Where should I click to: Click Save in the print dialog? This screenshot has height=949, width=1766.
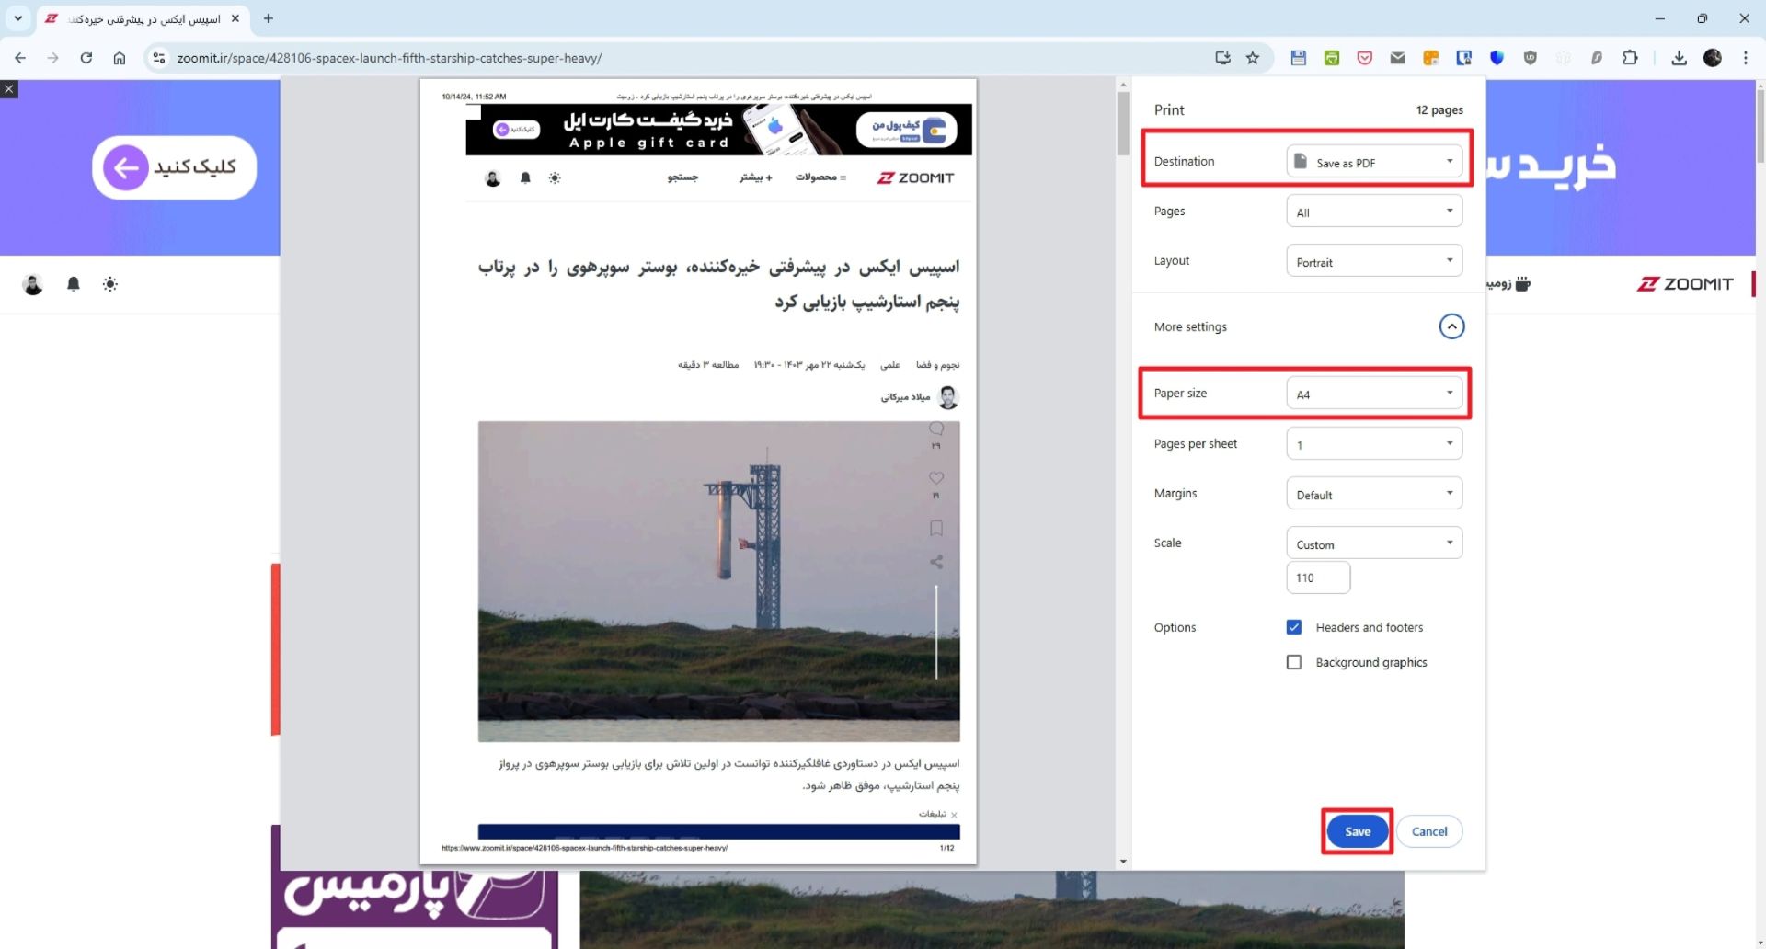pyautogui.click(x=1358, y=831)
